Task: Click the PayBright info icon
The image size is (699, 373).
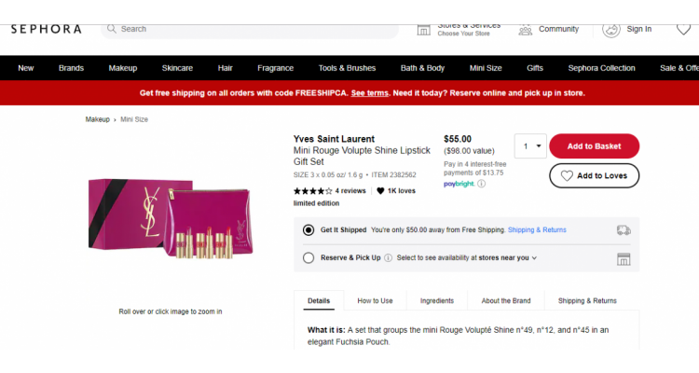Action: [x=482, y=184]
